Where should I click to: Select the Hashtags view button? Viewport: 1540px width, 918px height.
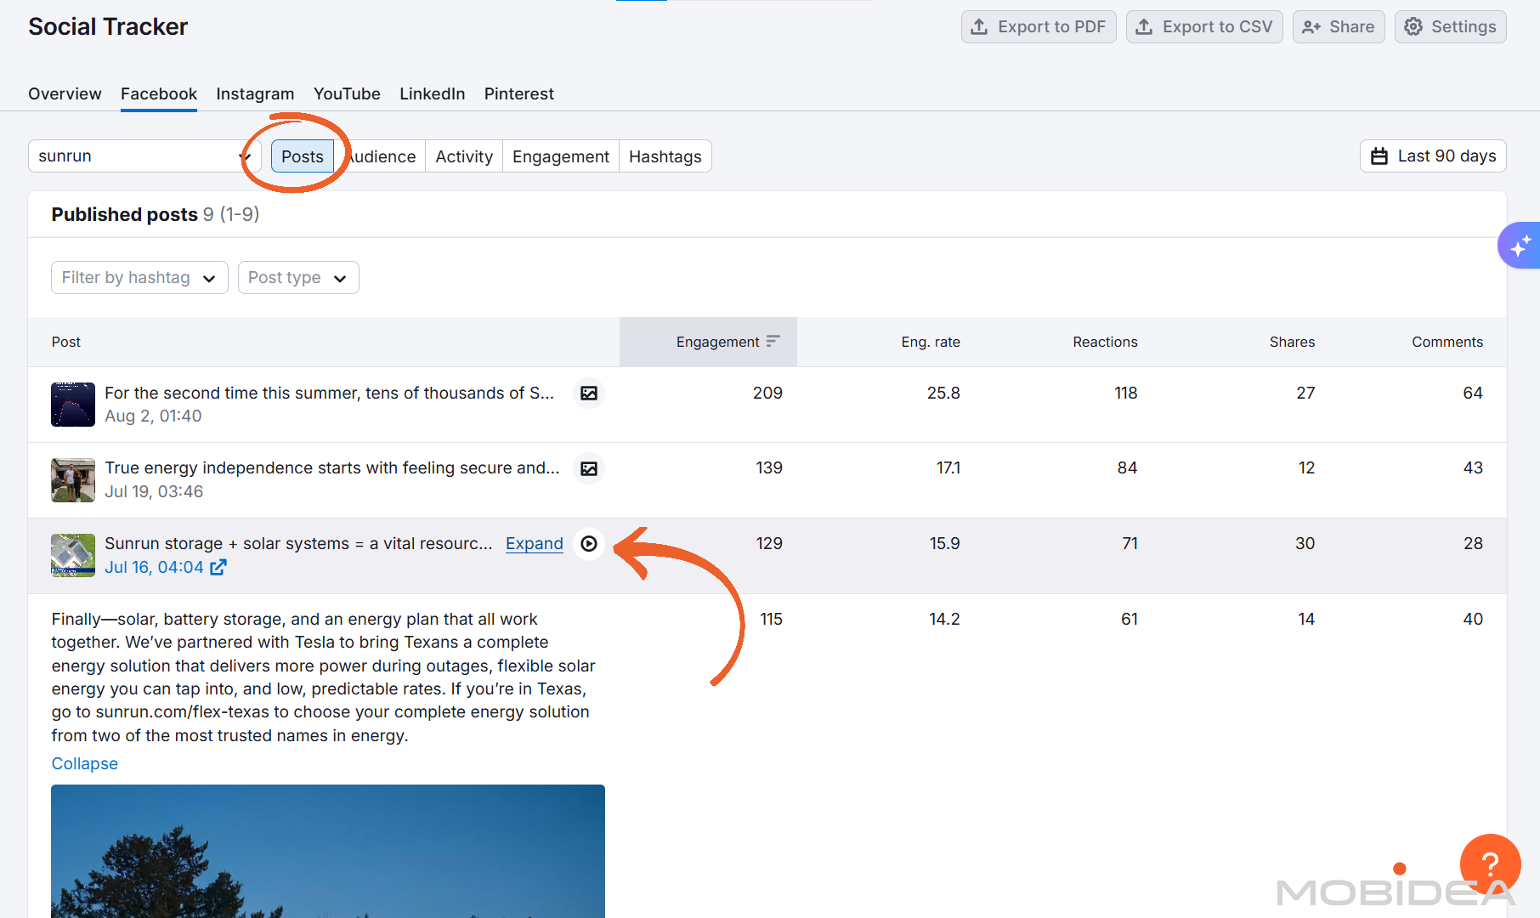pos(665,156)
